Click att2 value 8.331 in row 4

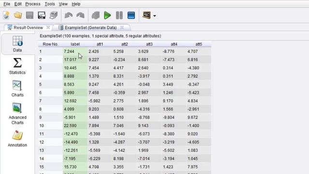coord(118,76)
